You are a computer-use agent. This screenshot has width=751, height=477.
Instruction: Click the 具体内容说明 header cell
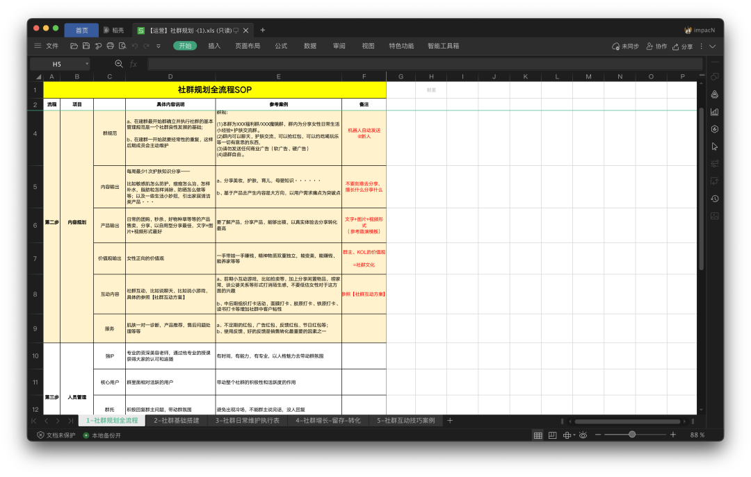point(170,104)
